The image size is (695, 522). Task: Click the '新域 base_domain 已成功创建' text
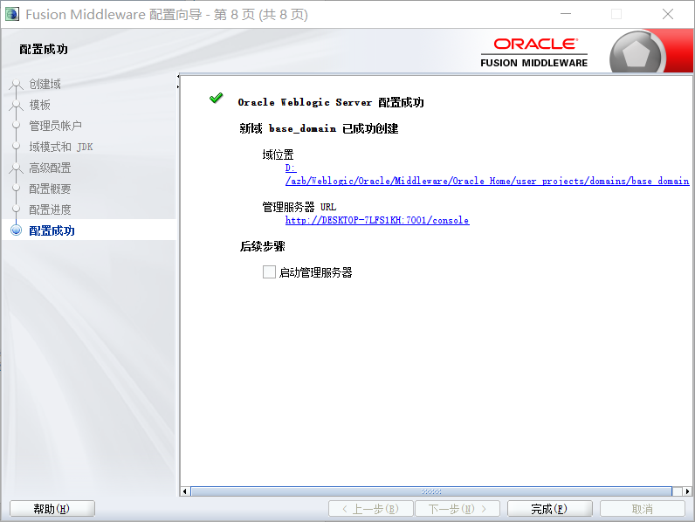click(320, 128)
